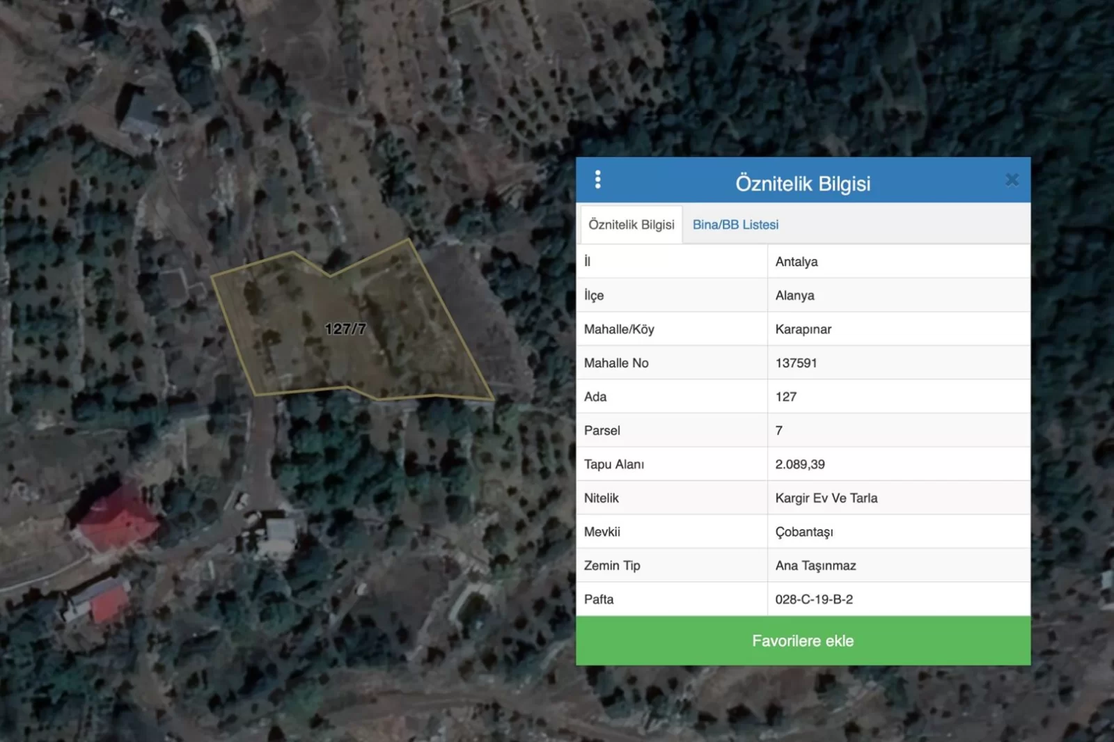Screen dimensions: 1114x742
Task: Click the Alanya value in İlçe row
Action: [794, 295]
